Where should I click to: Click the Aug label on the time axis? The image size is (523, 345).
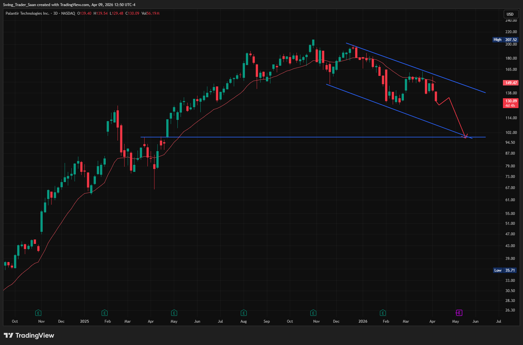point(243,321)
